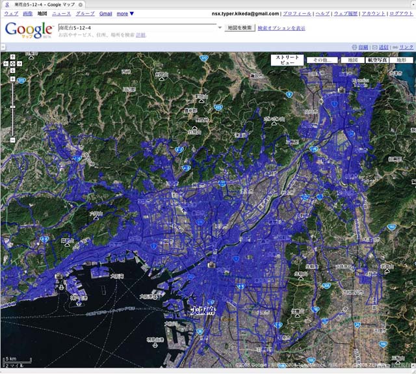
Task: Collapse the side panel with the » arrow
Action: click(3, 47)
